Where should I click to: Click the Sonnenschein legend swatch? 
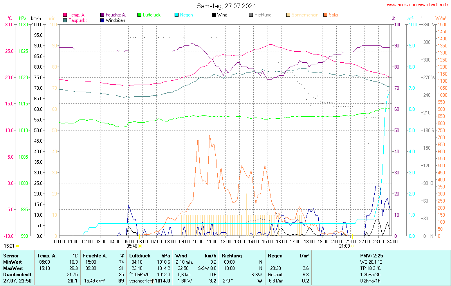point(288,15)
